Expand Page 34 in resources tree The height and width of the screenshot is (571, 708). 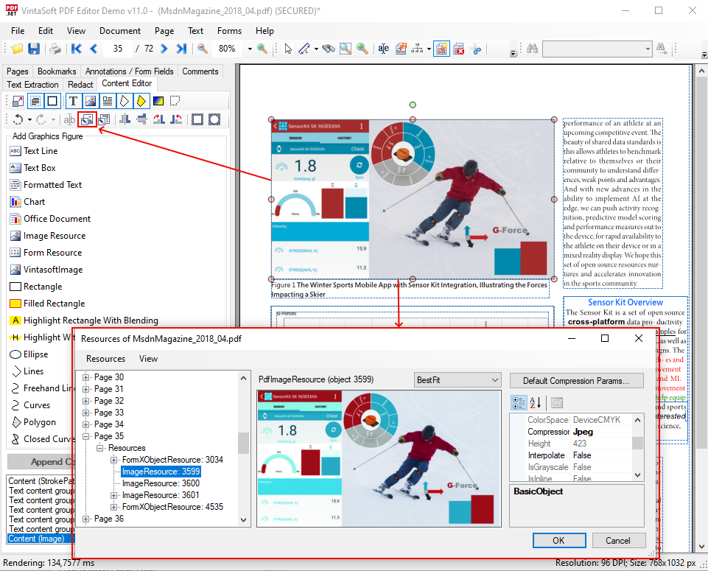point(85,425)
